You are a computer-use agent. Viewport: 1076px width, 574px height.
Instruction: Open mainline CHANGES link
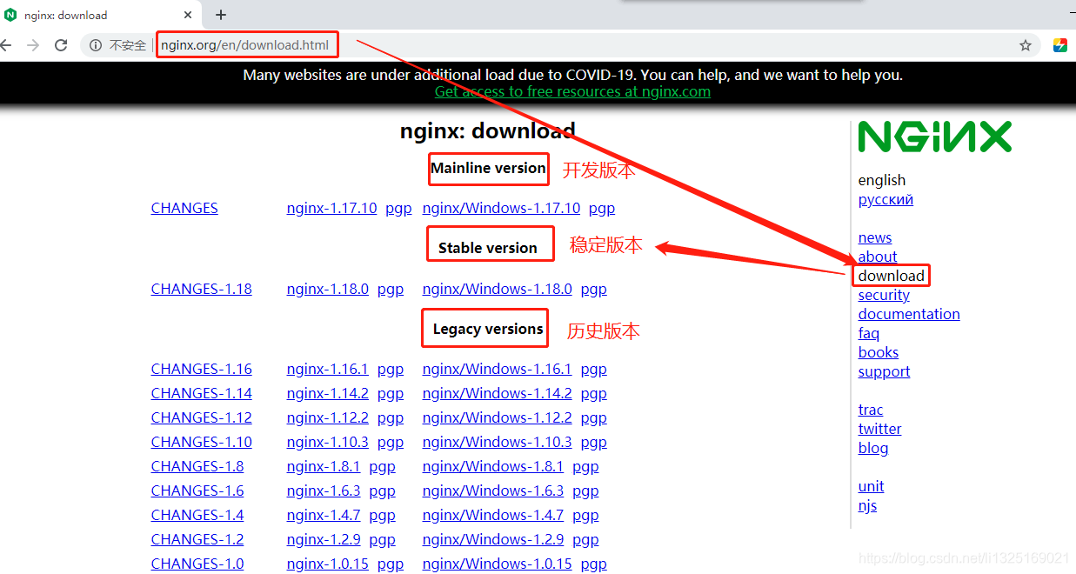[x=184, y=208]
